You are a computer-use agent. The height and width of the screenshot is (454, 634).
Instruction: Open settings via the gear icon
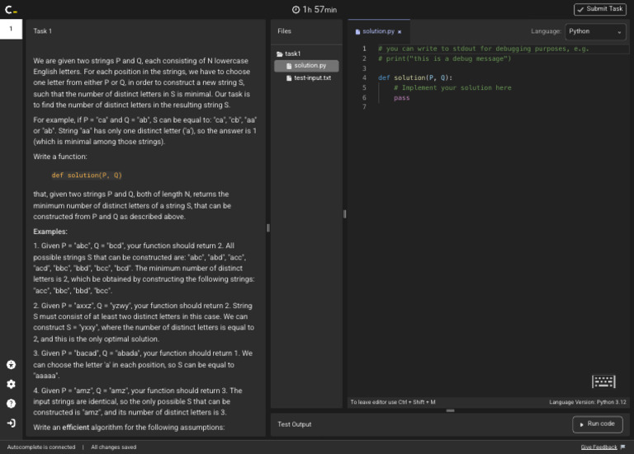(11, 384)
